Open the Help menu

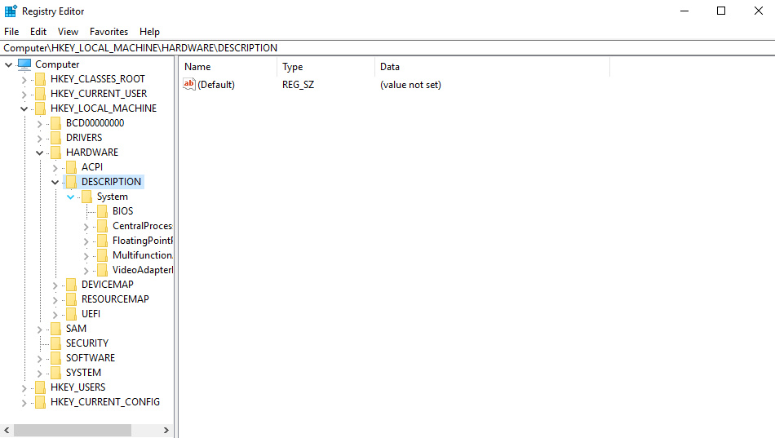click(149, 32)
